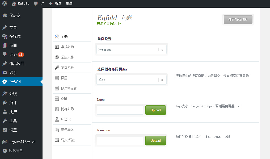Open the Blog page selection dropdown

(131, 80)
